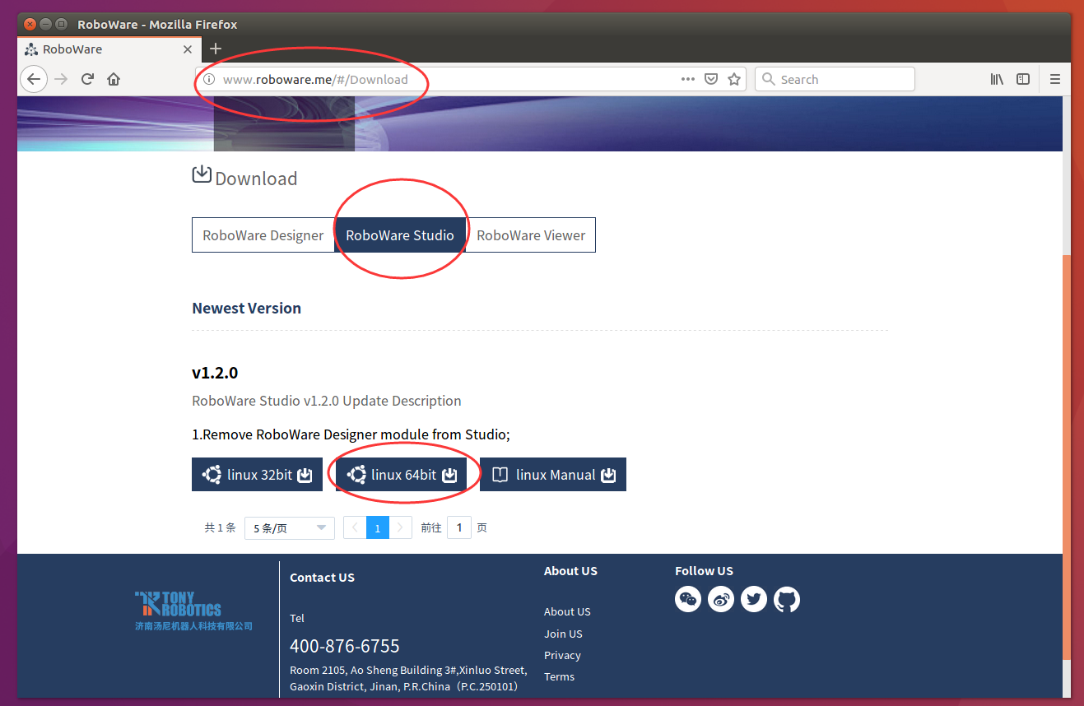Click the Firefox Search box

pyautogui.click(x=835, y=79)
